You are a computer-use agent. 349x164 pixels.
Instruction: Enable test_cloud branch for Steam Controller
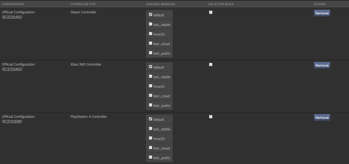click(151, 43)
